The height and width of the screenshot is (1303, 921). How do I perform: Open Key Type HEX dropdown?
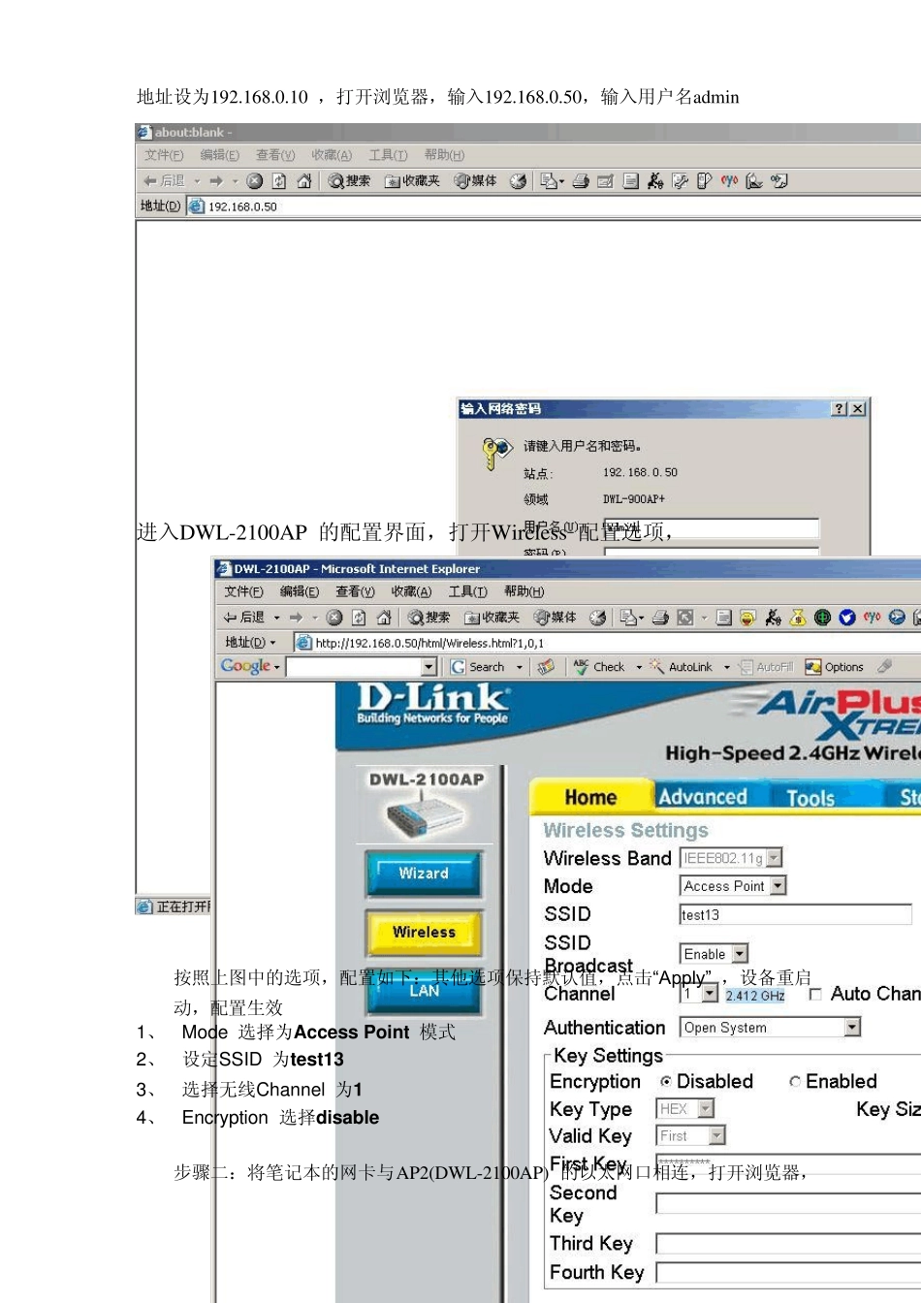(x=706, y=1109)
